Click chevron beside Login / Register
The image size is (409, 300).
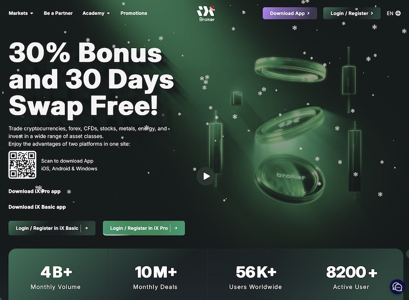[372, 13]
